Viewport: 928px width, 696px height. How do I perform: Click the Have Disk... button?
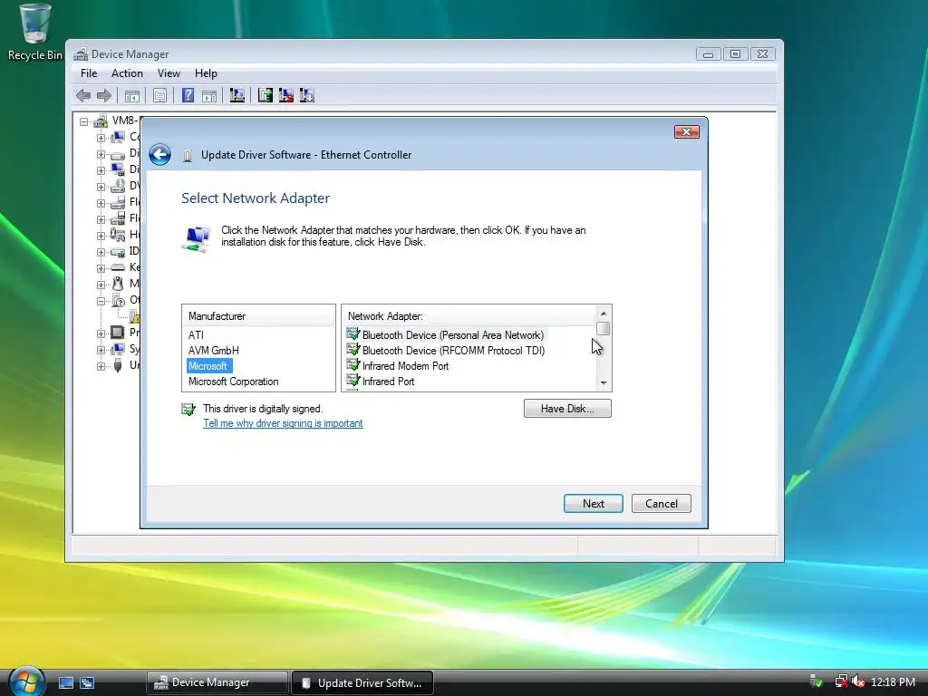[567, 409]
